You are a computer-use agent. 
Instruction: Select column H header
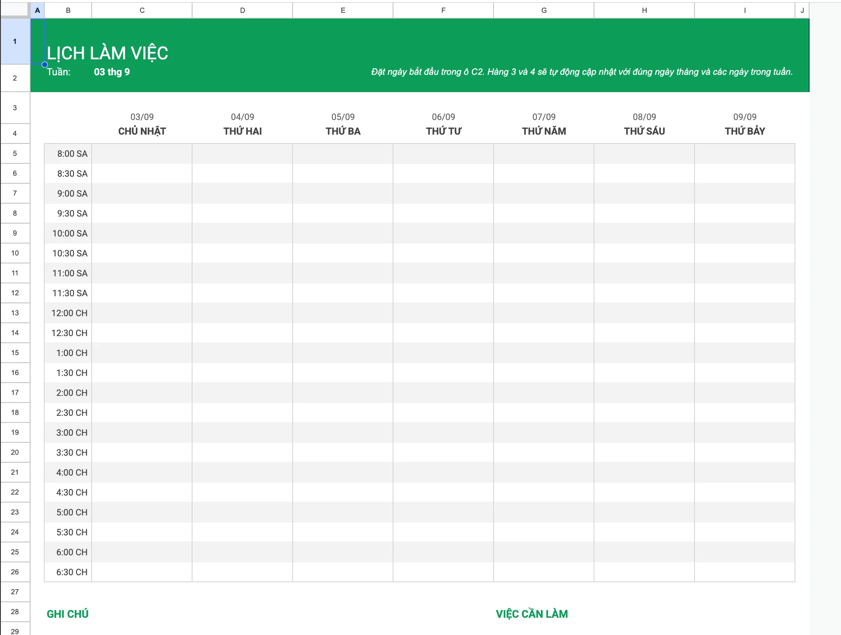[x=644, y=10]
